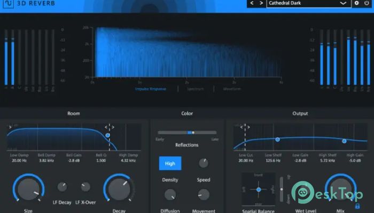Switch to the Waveform view
Image resolution: width=374 pixels, height=213 pixels.
[232, 89]
